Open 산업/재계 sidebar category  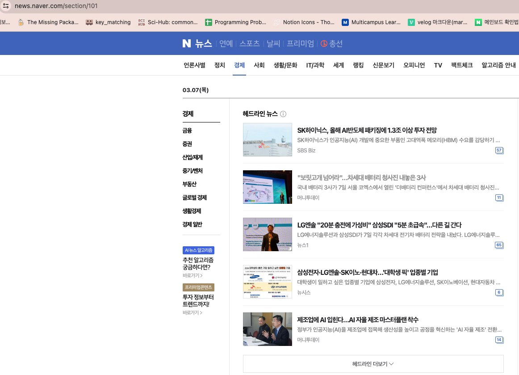[x=193, y=157]
